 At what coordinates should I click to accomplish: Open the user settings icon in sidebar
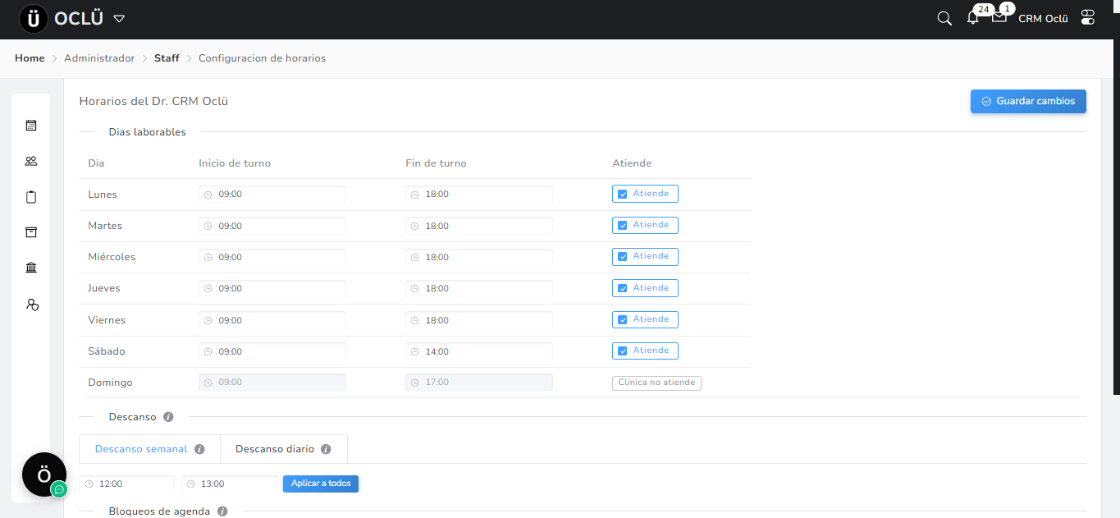click(x=32, y=304)
